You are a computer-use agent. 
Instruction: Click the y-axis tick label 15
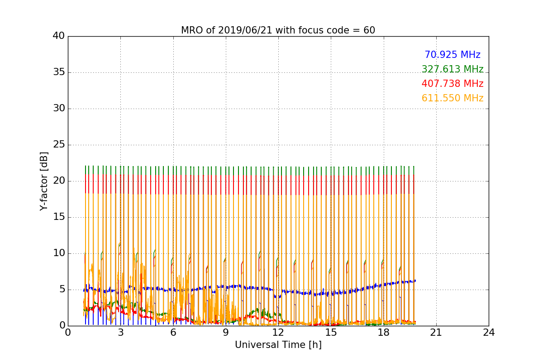click(59, 217)
